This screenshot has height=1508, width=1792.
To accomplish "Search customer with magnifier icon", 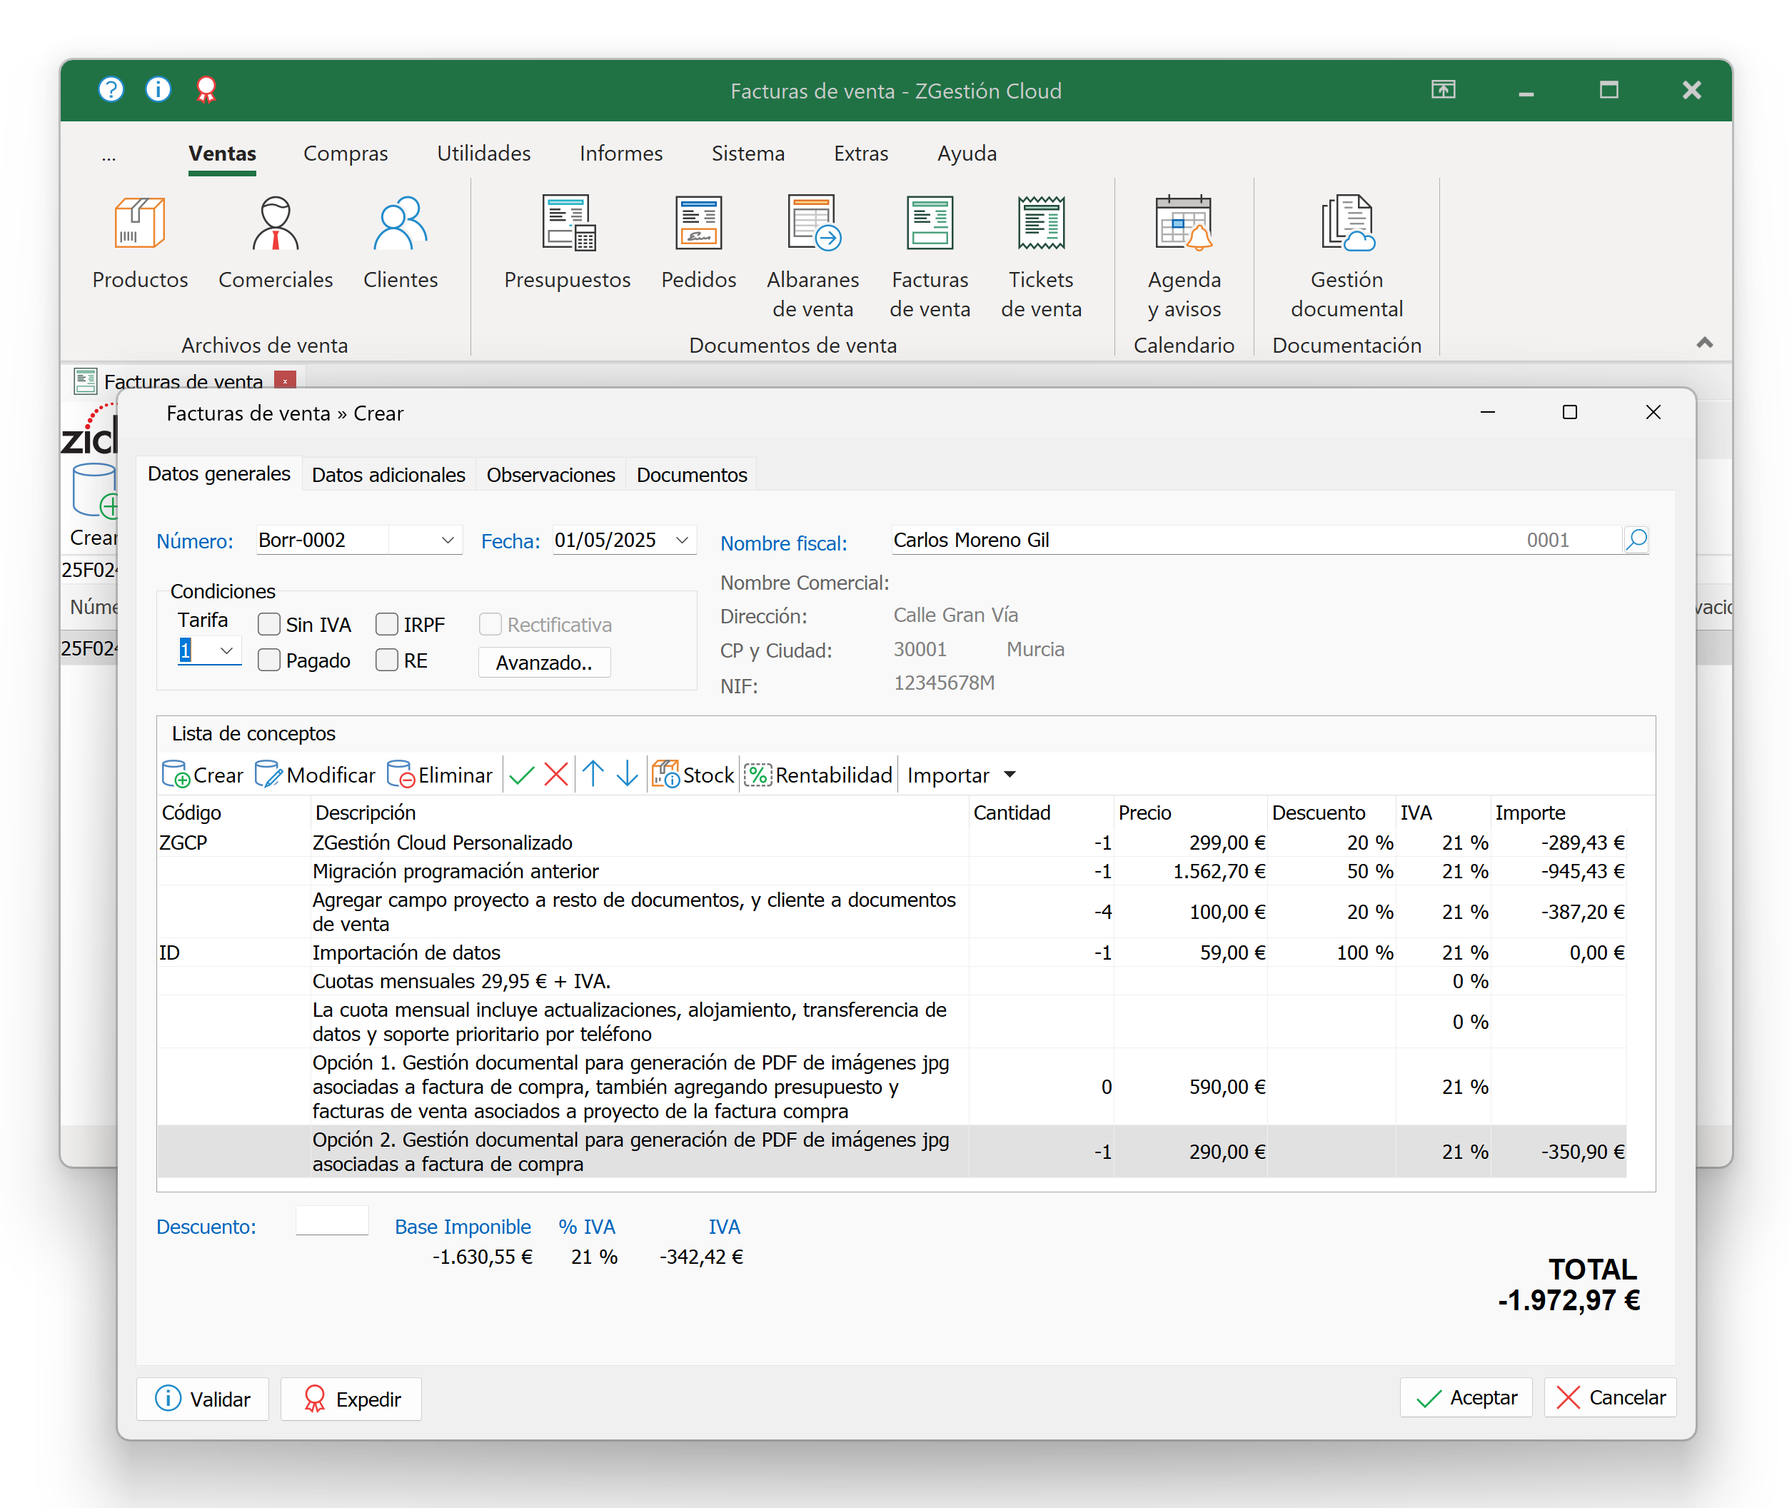I will pyautogui.click(x=1636, y=539).
